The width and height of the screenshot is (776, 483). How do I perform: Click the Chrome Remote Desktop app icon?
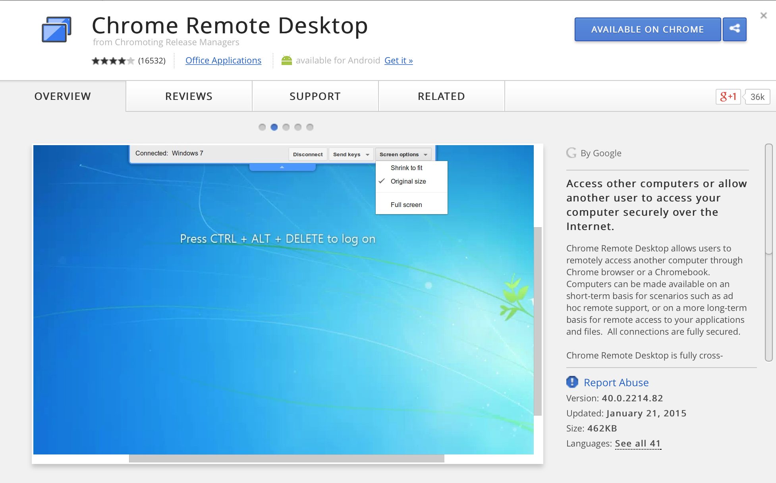tap(57, 29)
